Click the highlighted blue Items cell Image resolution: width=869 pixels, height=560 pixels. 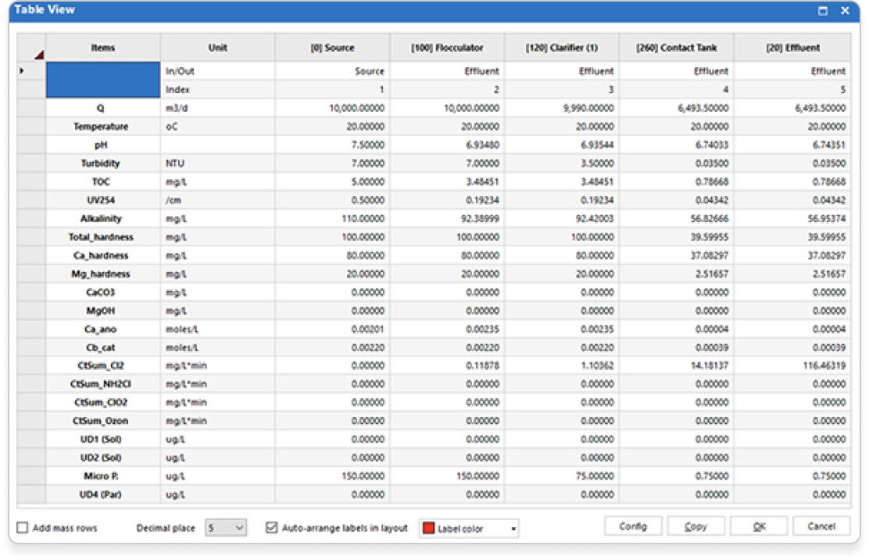point(103,80)
